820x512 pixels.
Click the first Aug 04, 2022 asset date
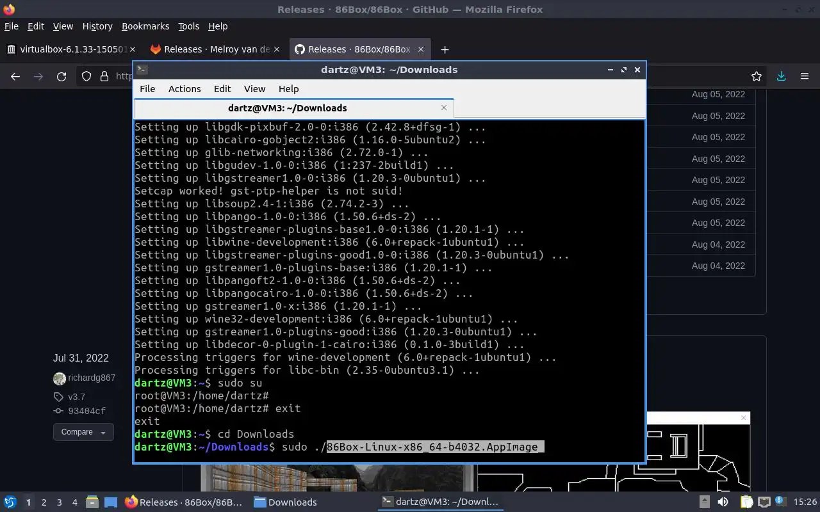pyautogui.click(x=718, y=244)
